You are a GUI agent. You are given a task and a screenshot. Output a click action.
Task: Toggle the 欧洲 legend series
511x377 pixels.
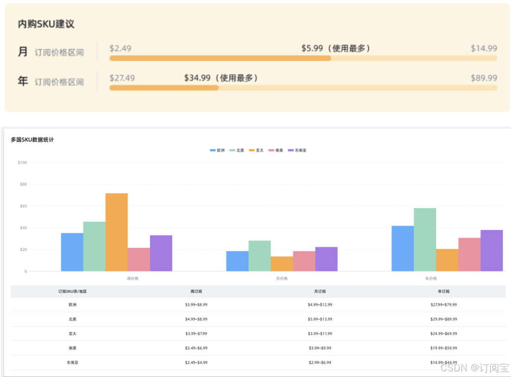coord(217,150)
